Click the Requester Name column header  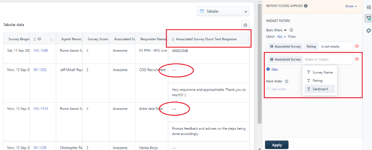point(153,39)
